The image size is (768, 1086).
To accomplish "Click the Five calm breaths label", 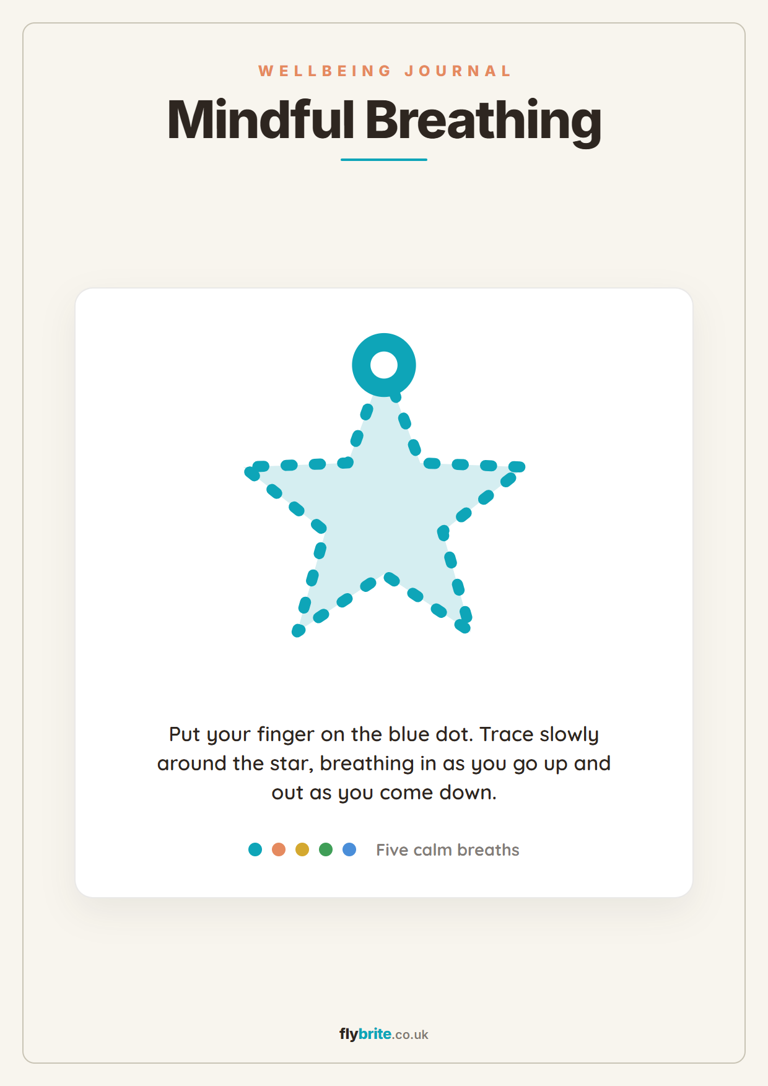I will click(x=448, y=849).
